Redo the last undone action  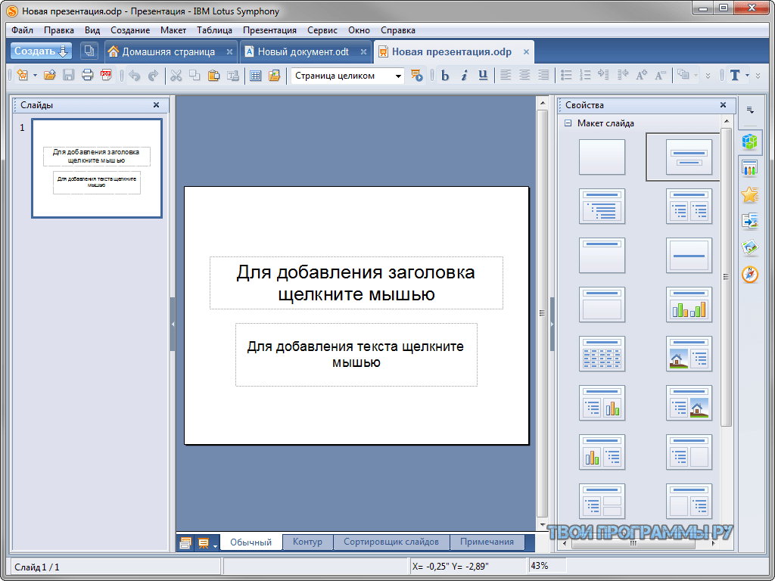[x=153, y=76]
